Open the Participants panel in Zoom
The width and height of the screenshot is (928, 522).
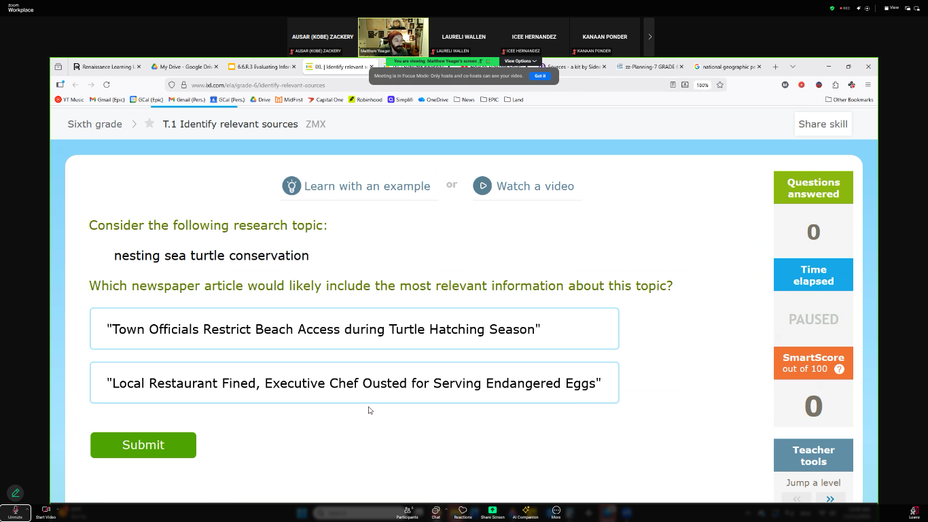click(x=407, y=512)
